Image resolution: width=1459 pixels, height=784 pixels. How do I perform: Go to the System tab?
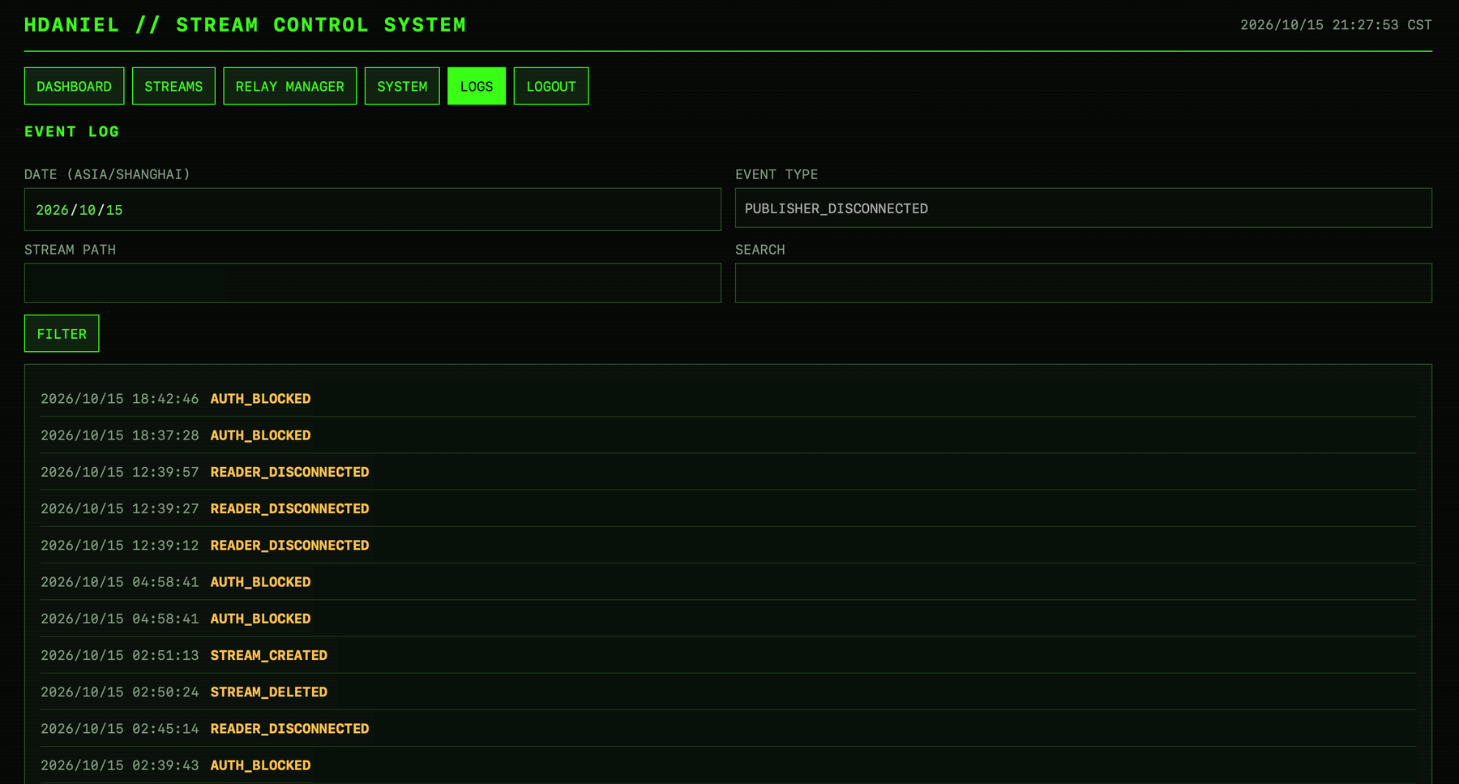coord(402,86)
